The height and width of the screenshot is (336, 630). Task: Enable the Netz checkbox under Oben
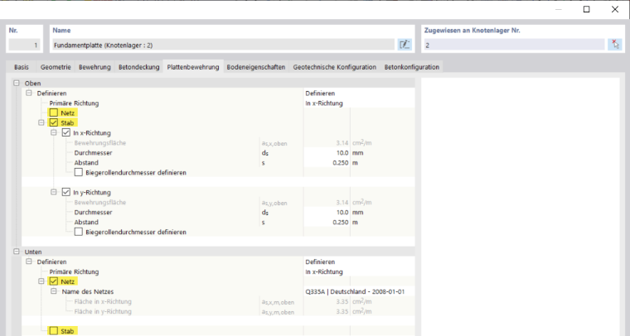click(53, 113)
